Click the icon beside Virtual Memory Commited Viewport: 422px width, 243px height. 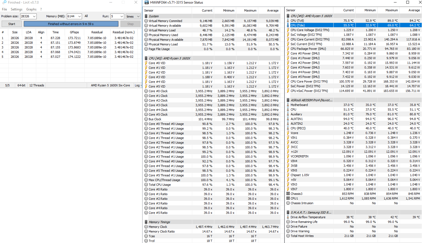click(x=146, y=21)
